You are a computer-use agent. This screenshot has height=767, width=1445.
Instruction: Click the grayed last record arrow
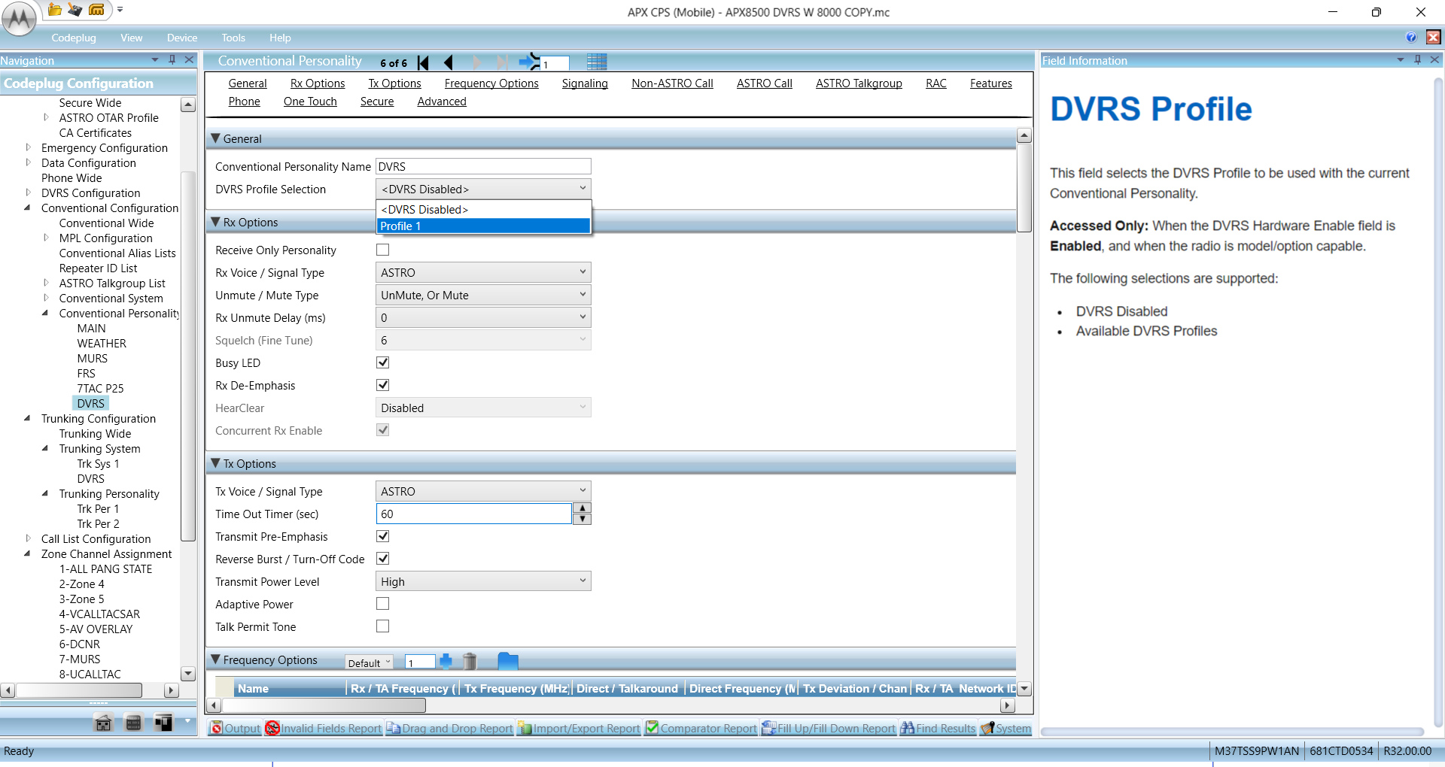502,62
